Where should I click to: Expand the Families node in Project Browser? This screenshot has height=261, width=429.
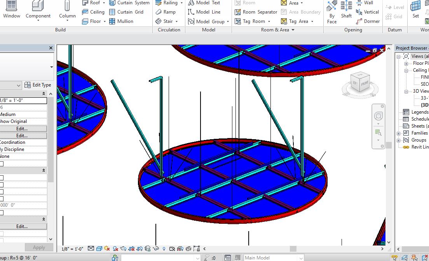pos(399,133)
